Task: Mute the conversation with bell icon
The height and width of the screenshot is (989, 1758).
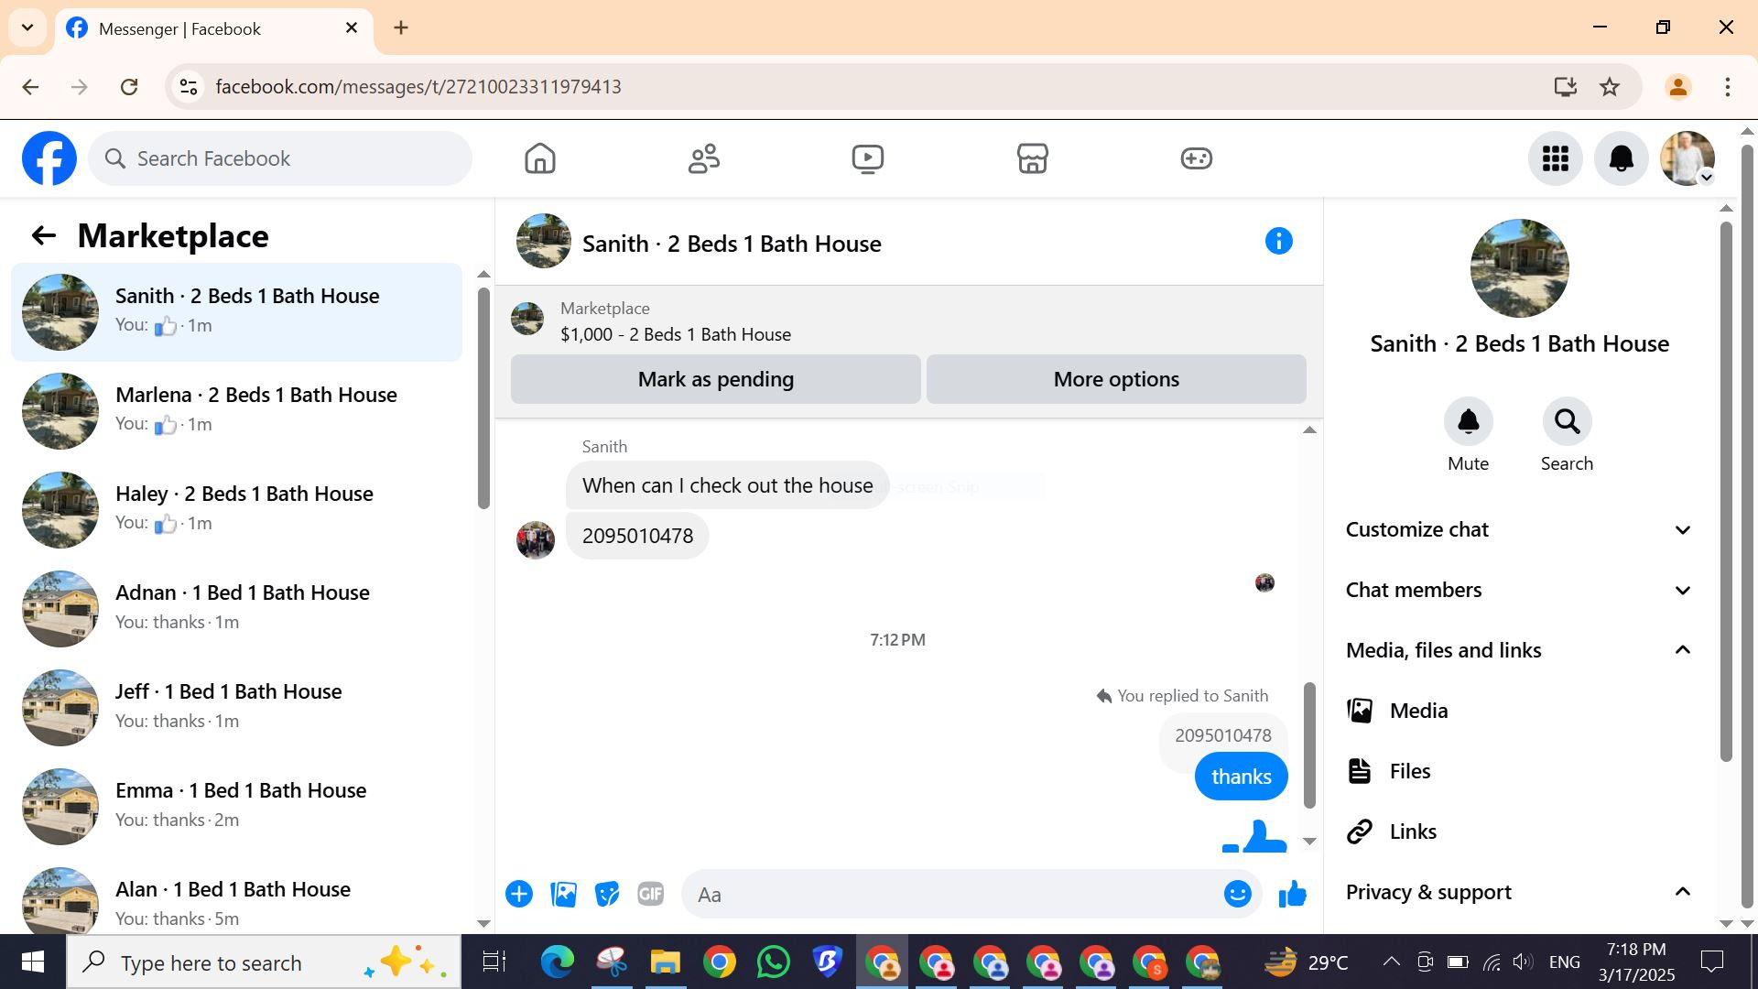Action: pyautogui.click(x=1469, y=421)
